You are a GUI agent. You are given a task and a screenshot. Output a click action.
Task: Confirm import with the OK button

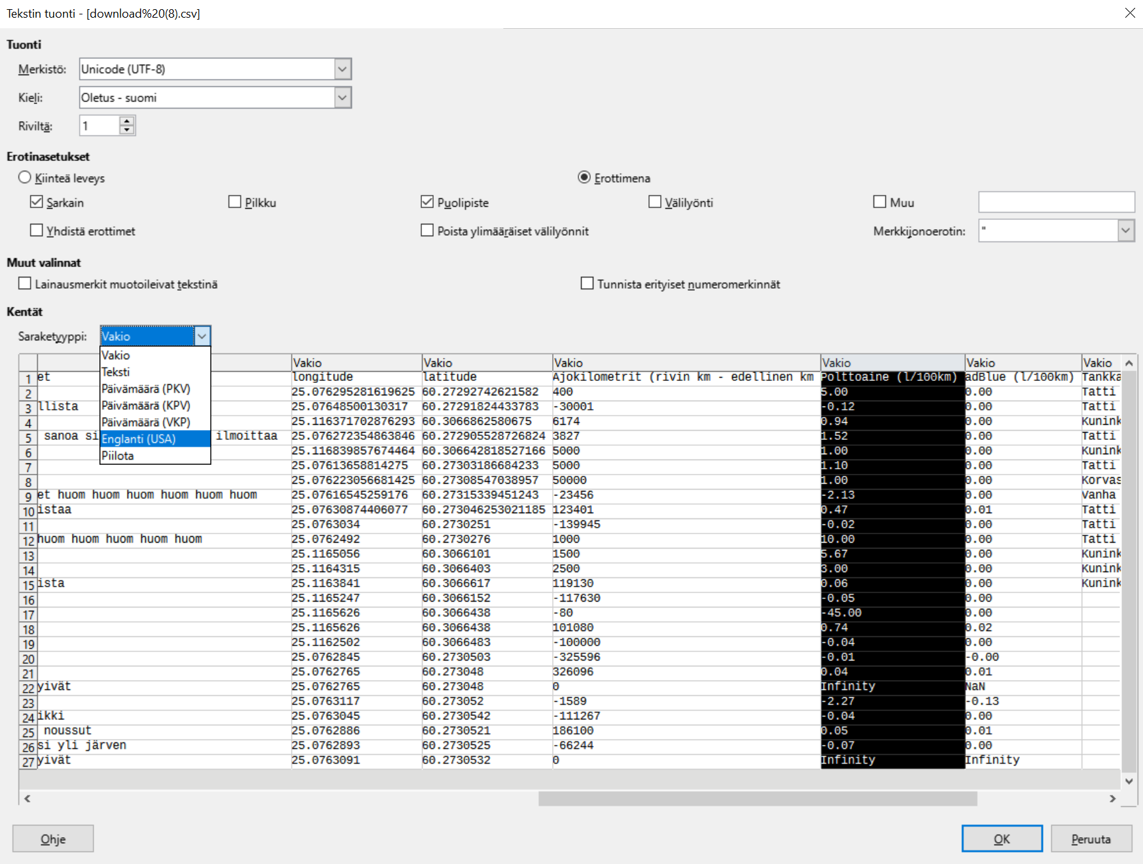pyautogui.click(x=1002, y=838)
